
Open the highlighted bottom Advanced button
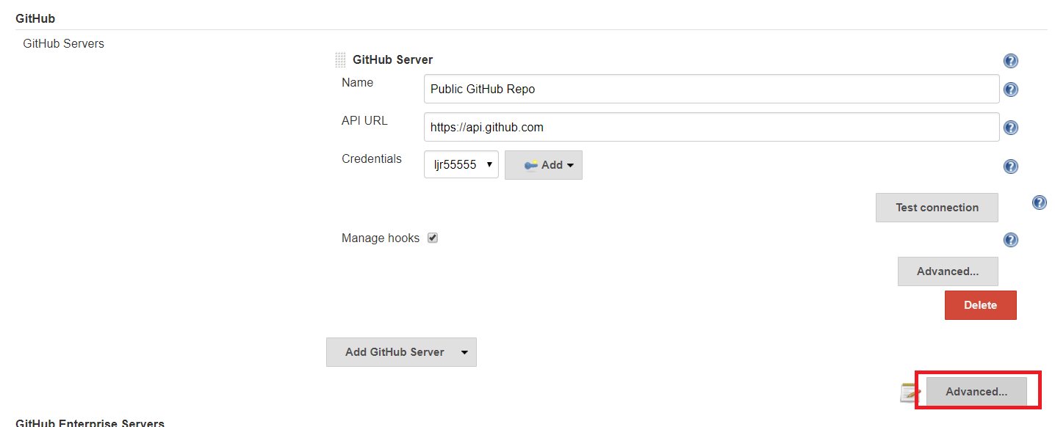976,392
